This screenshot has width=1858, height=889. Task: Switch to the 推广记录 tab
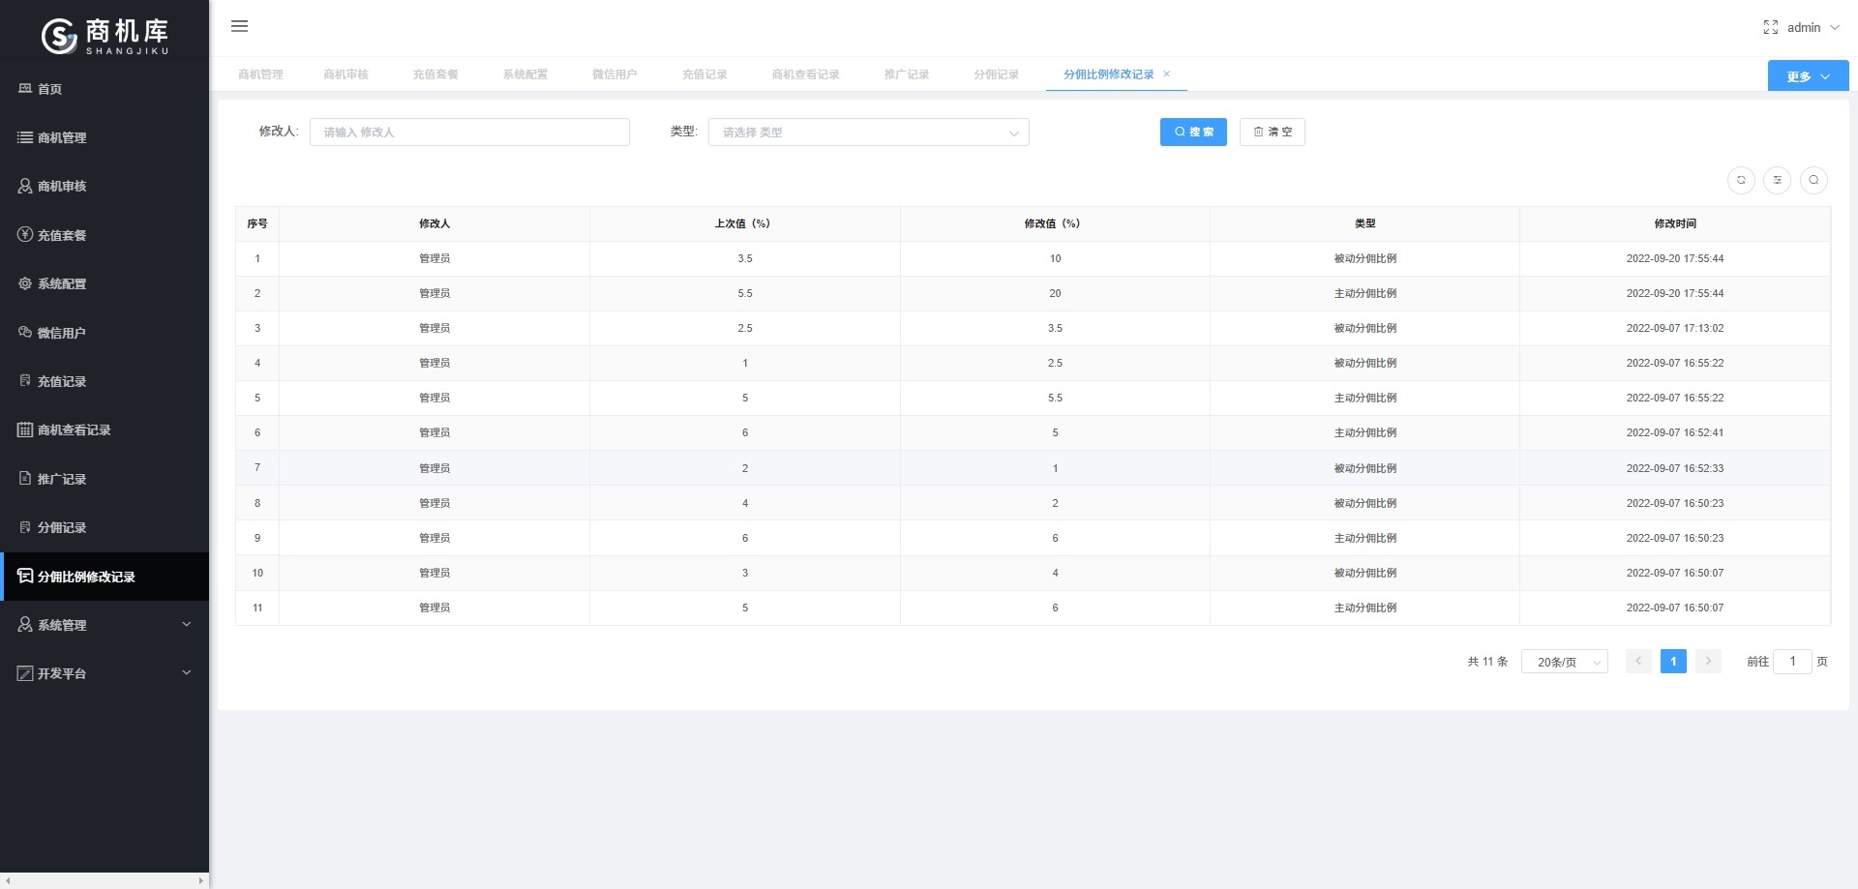[907, 74]
